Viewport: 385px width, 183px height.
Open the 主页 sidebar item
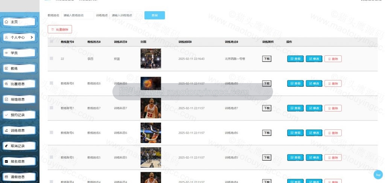coord(19,22)
